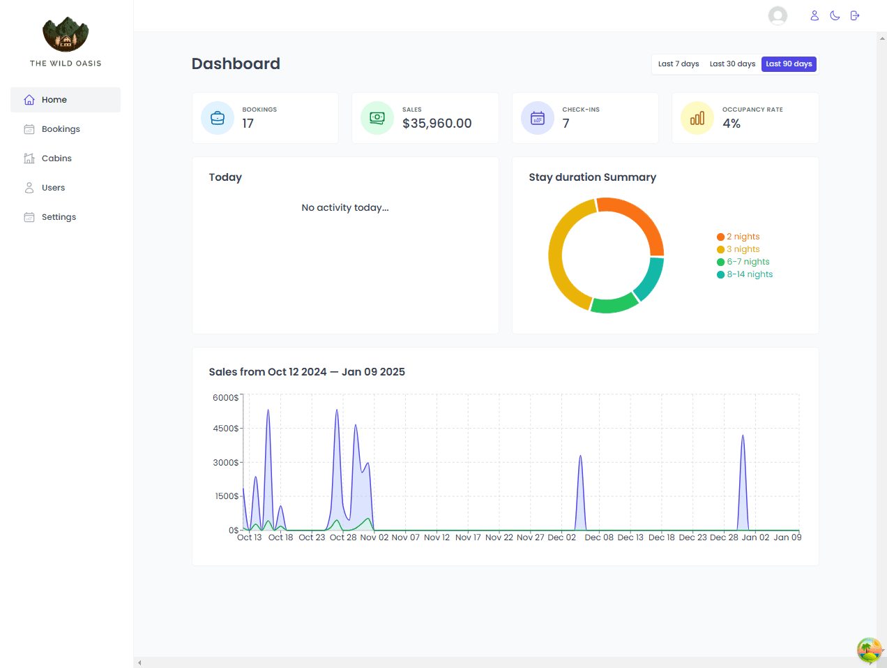Toggle dark mode with the moon icon
The width and height of the screenshot is (887, 668).
point(835,15)
